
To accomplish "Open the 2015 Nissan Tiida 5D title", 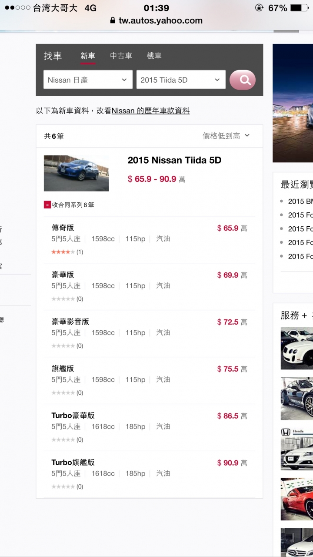I will tap(174, 160).
